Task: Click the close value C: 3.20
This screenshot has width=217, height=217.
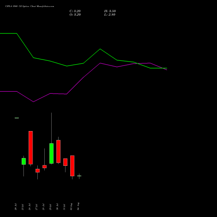Action: (75, 11)
